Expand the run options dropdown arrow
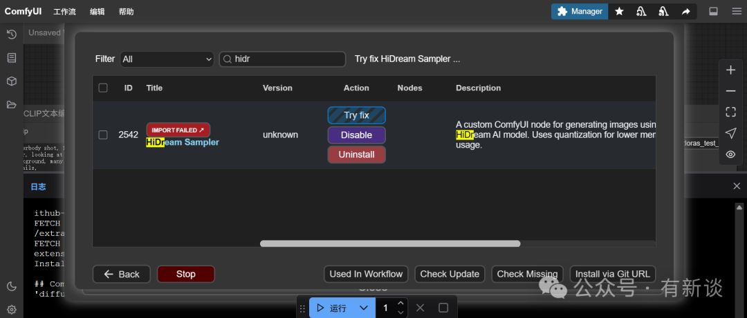 [364, 308]
